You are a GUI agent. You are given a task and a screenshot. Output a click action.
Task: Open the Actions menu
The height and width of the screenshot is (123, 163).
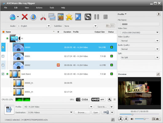[39, 8]
